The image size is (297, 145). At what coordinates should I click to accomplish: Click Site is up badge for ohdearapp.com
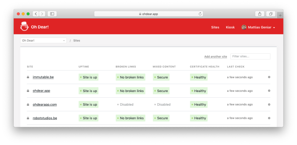pyautogui.click(x=88, y=104)
